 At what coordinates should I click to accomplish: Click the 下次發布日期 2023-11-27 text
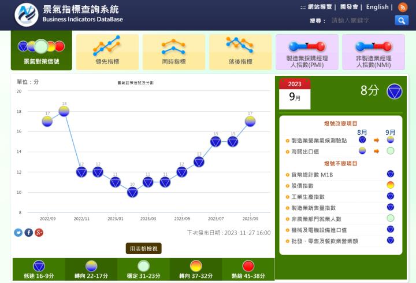coord(229,233)
